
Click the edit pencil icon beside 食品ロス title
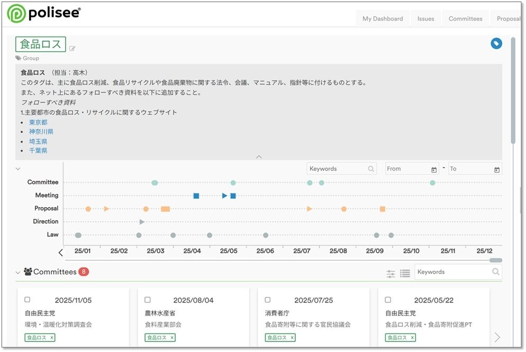72,49
